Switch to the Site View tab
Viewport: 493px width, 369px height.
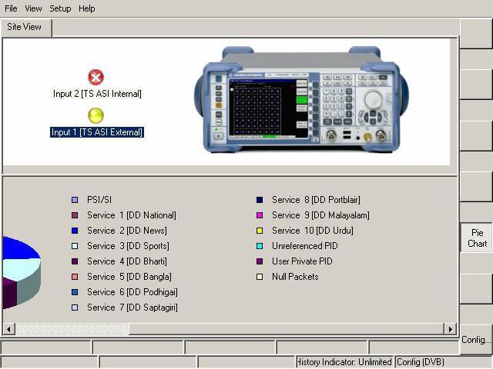25,27
